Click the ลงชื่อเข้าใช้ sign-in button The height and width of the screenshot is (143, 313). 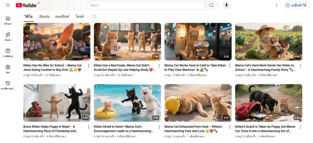tap(296, 5)
